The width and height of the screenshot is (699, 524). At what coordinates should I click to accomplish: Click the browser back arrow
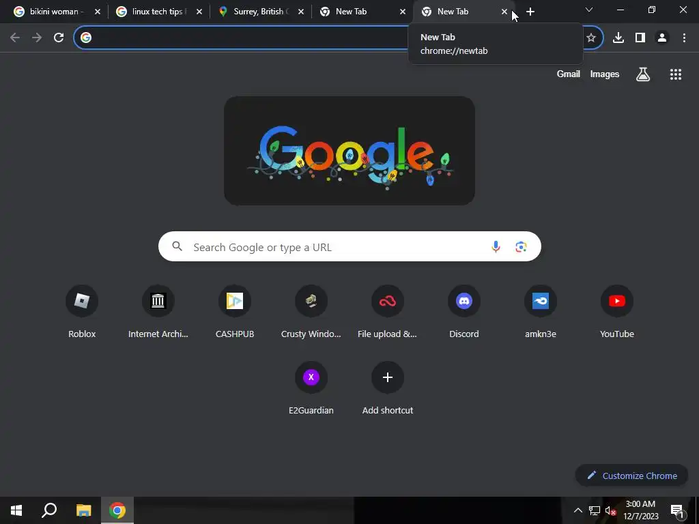point(15,38)
